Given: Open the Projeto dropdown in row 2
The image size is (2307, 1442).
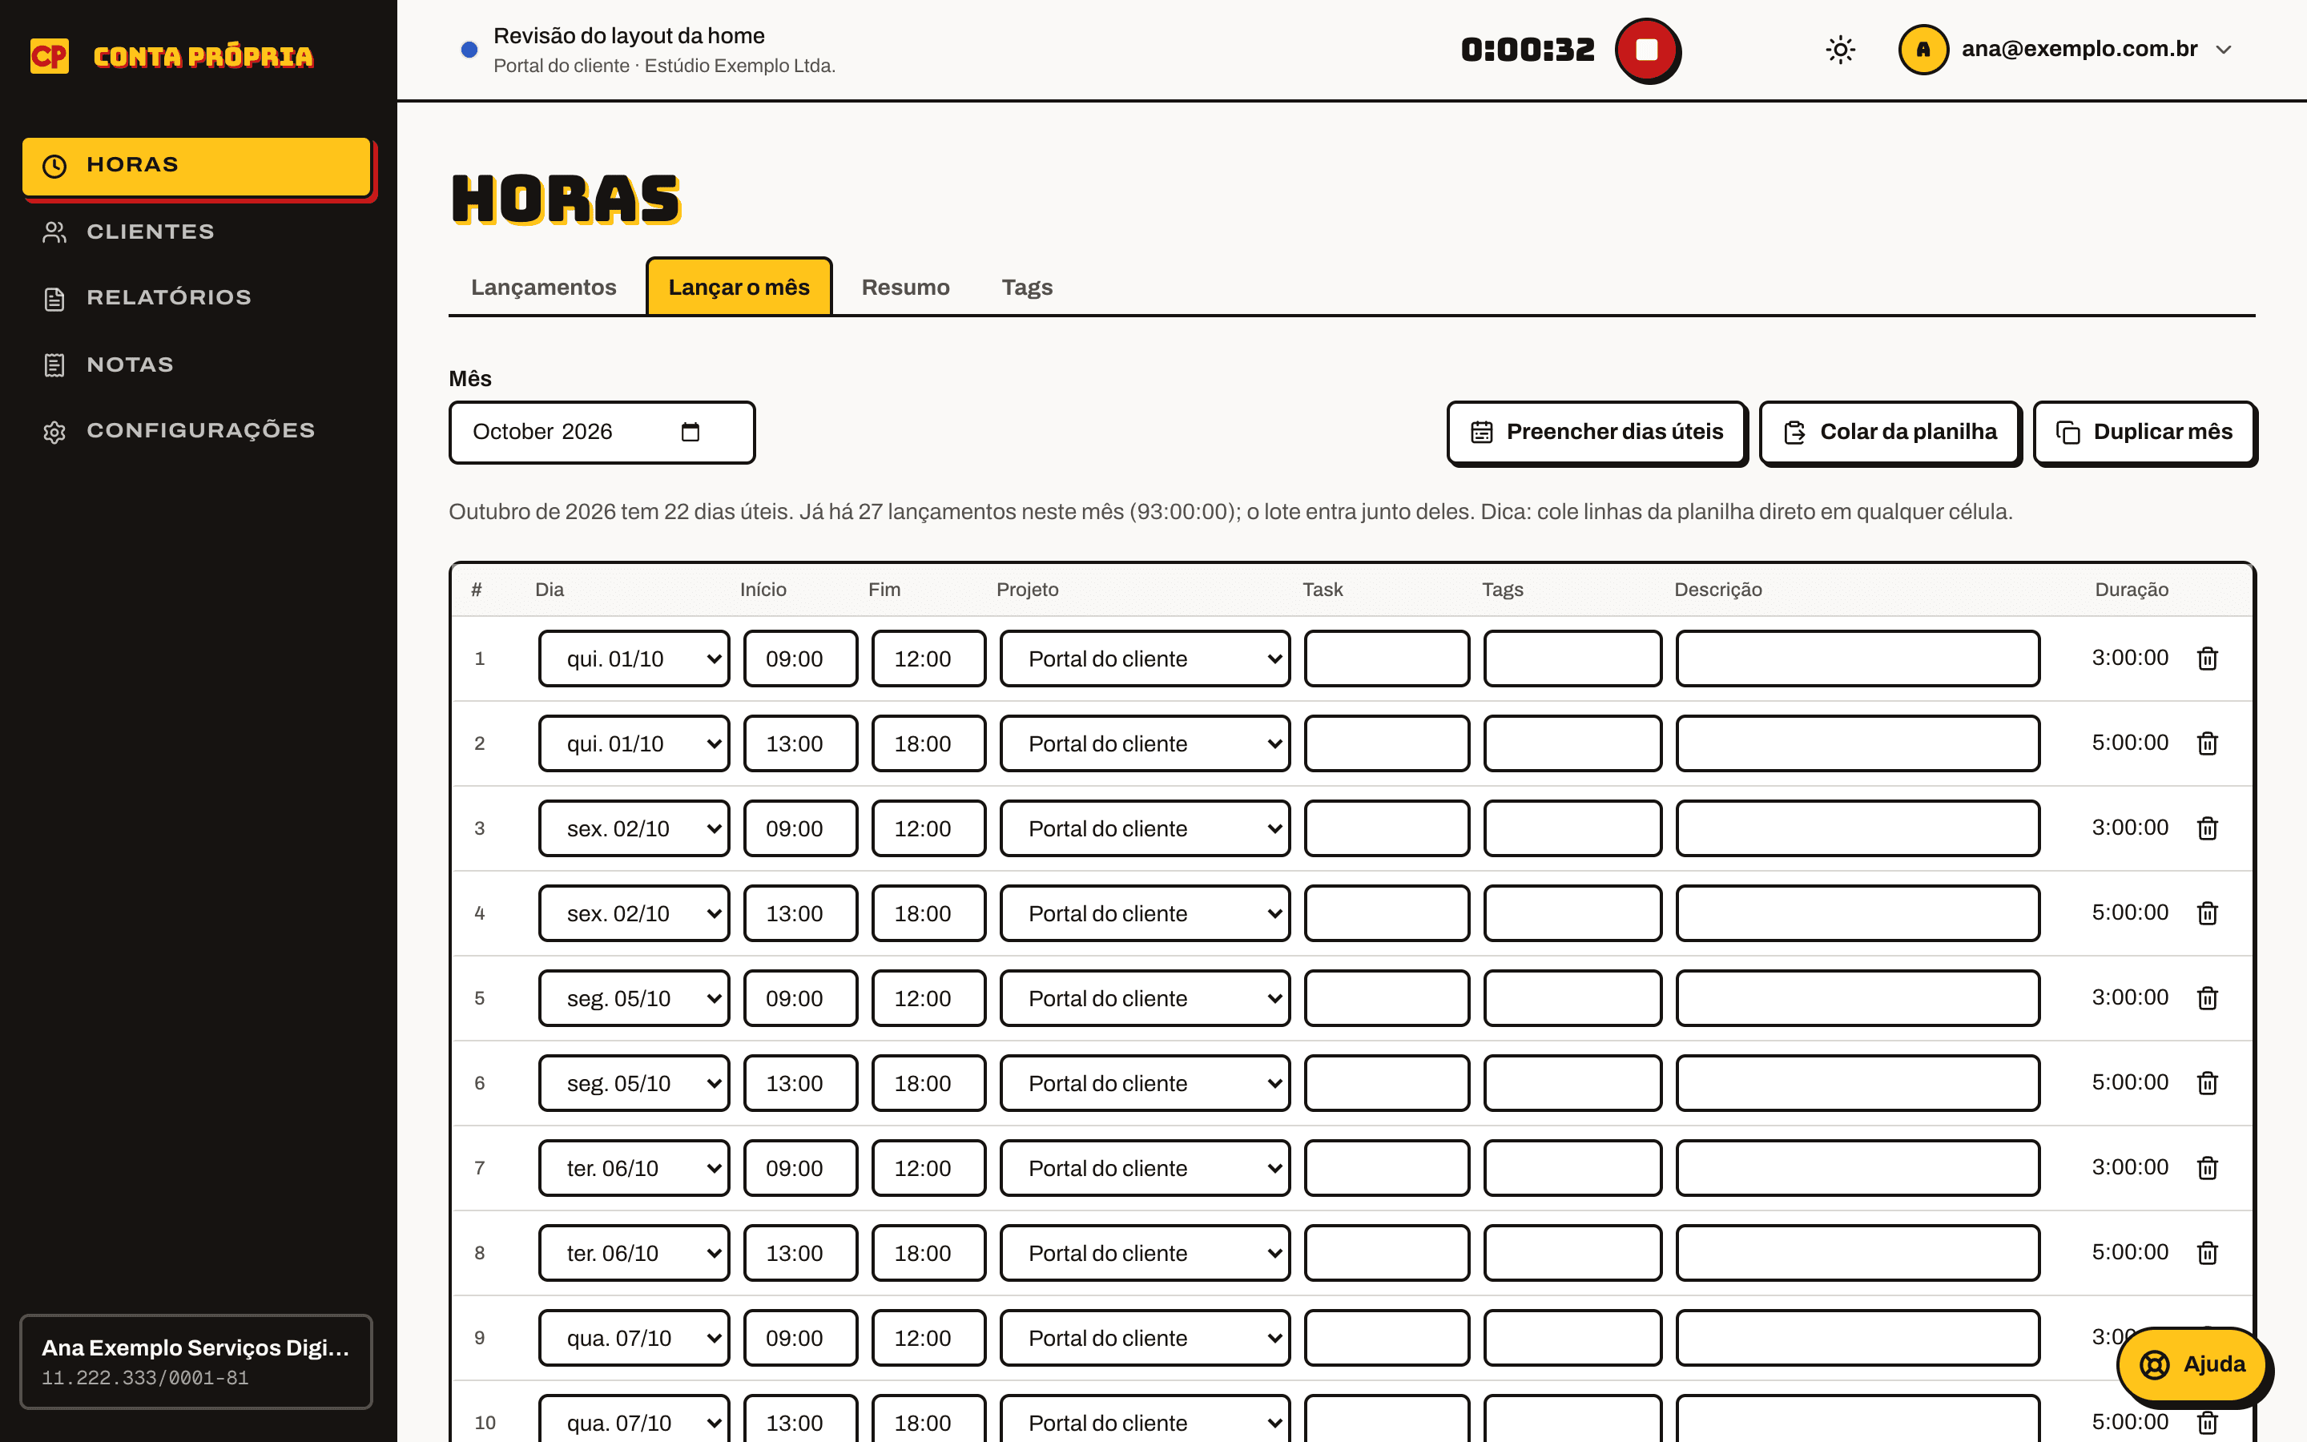Looking at the screenshot, I should coord(1144,743).
